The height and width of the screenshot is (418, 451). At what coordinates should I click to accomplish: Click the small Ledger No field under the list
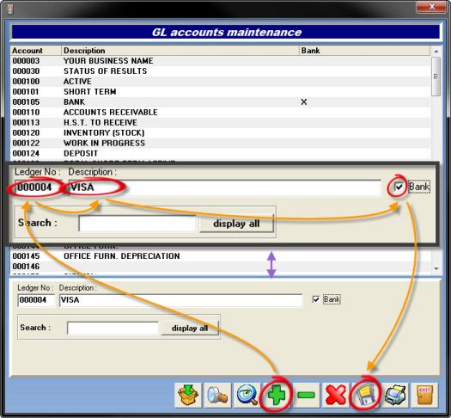[36, 300]
